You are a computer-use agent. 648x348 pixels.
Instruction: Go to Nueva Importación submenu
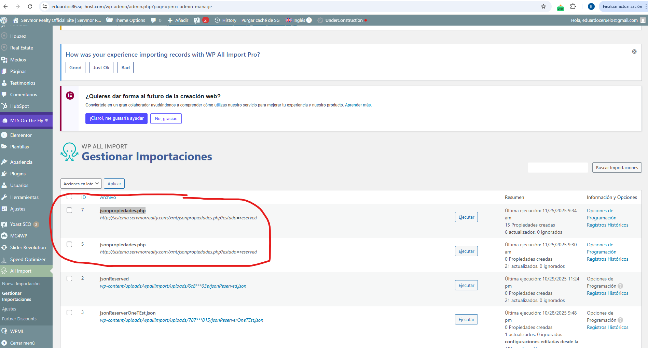click(x=21, y=284)
